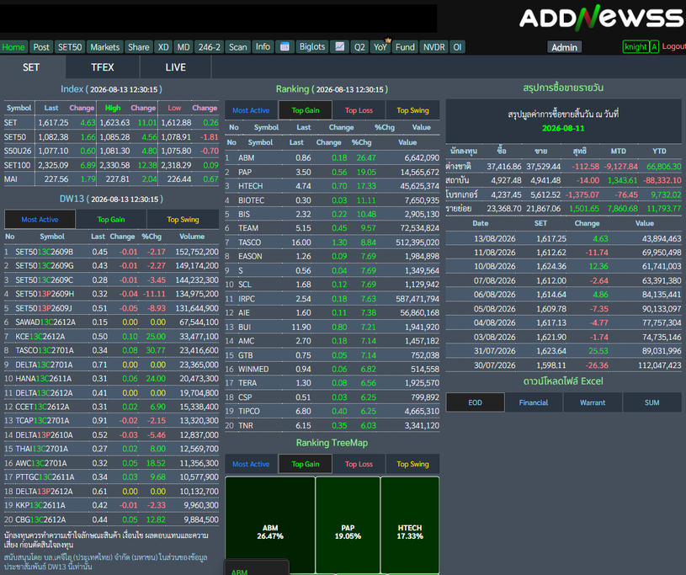Open the Q2 navigation item

pyautogui.click(x=359, y=47)
